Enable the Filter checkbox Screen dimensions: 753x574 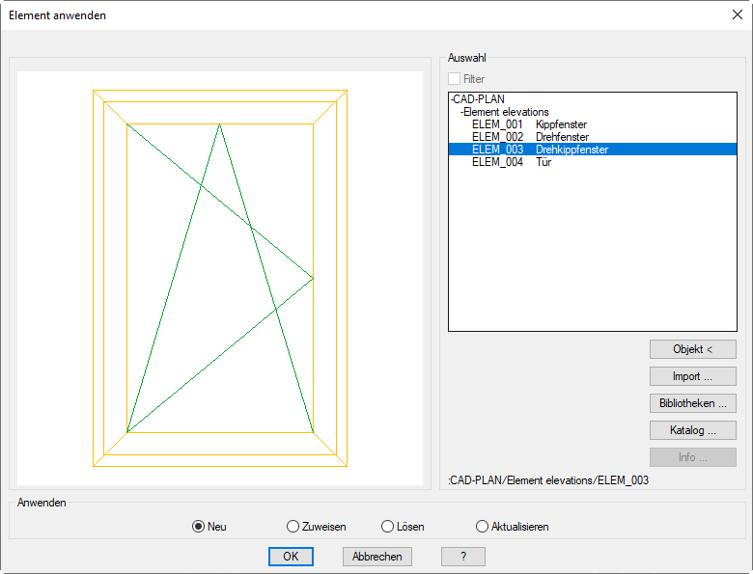(456, 79)
